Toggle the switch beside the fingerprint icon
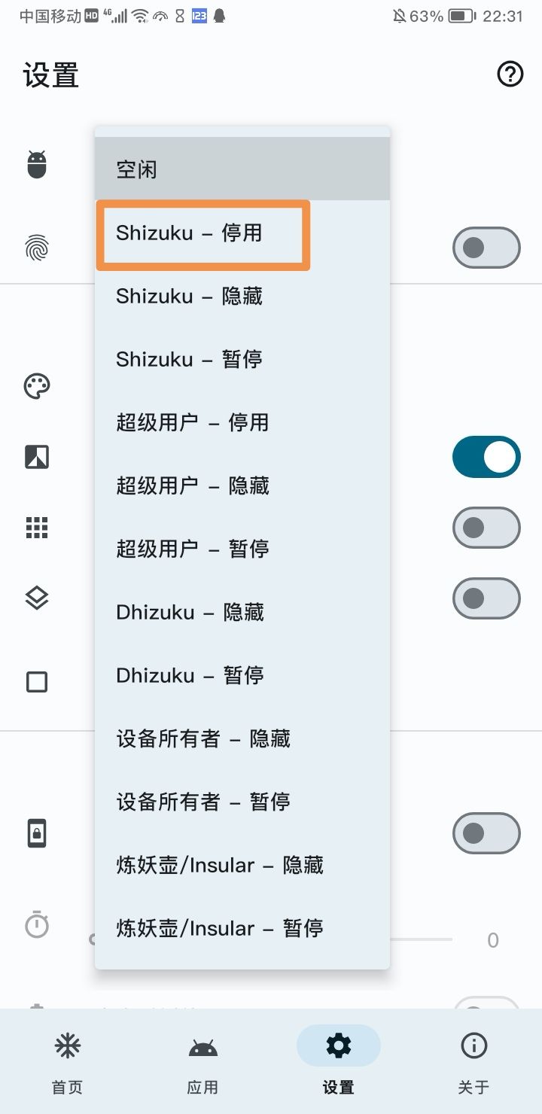The width and height of the screenshot is (542, 1114). click(x=486, y=248)
